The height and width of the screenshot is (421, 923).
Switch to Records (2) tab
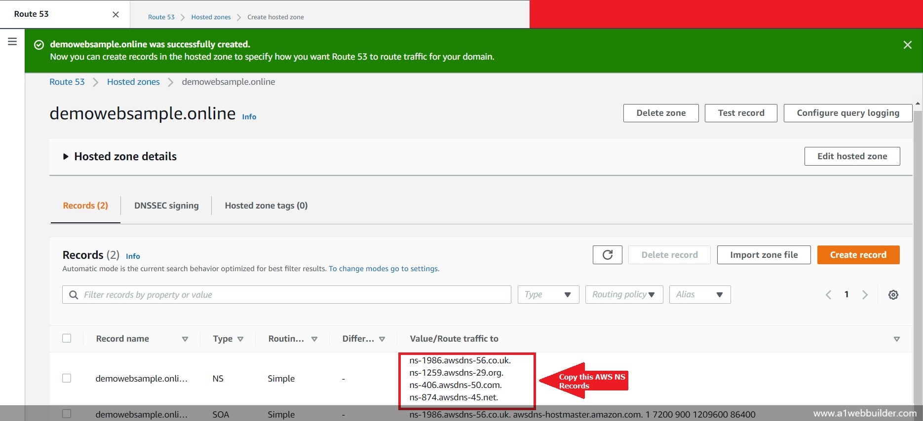(x=85, y=206)
